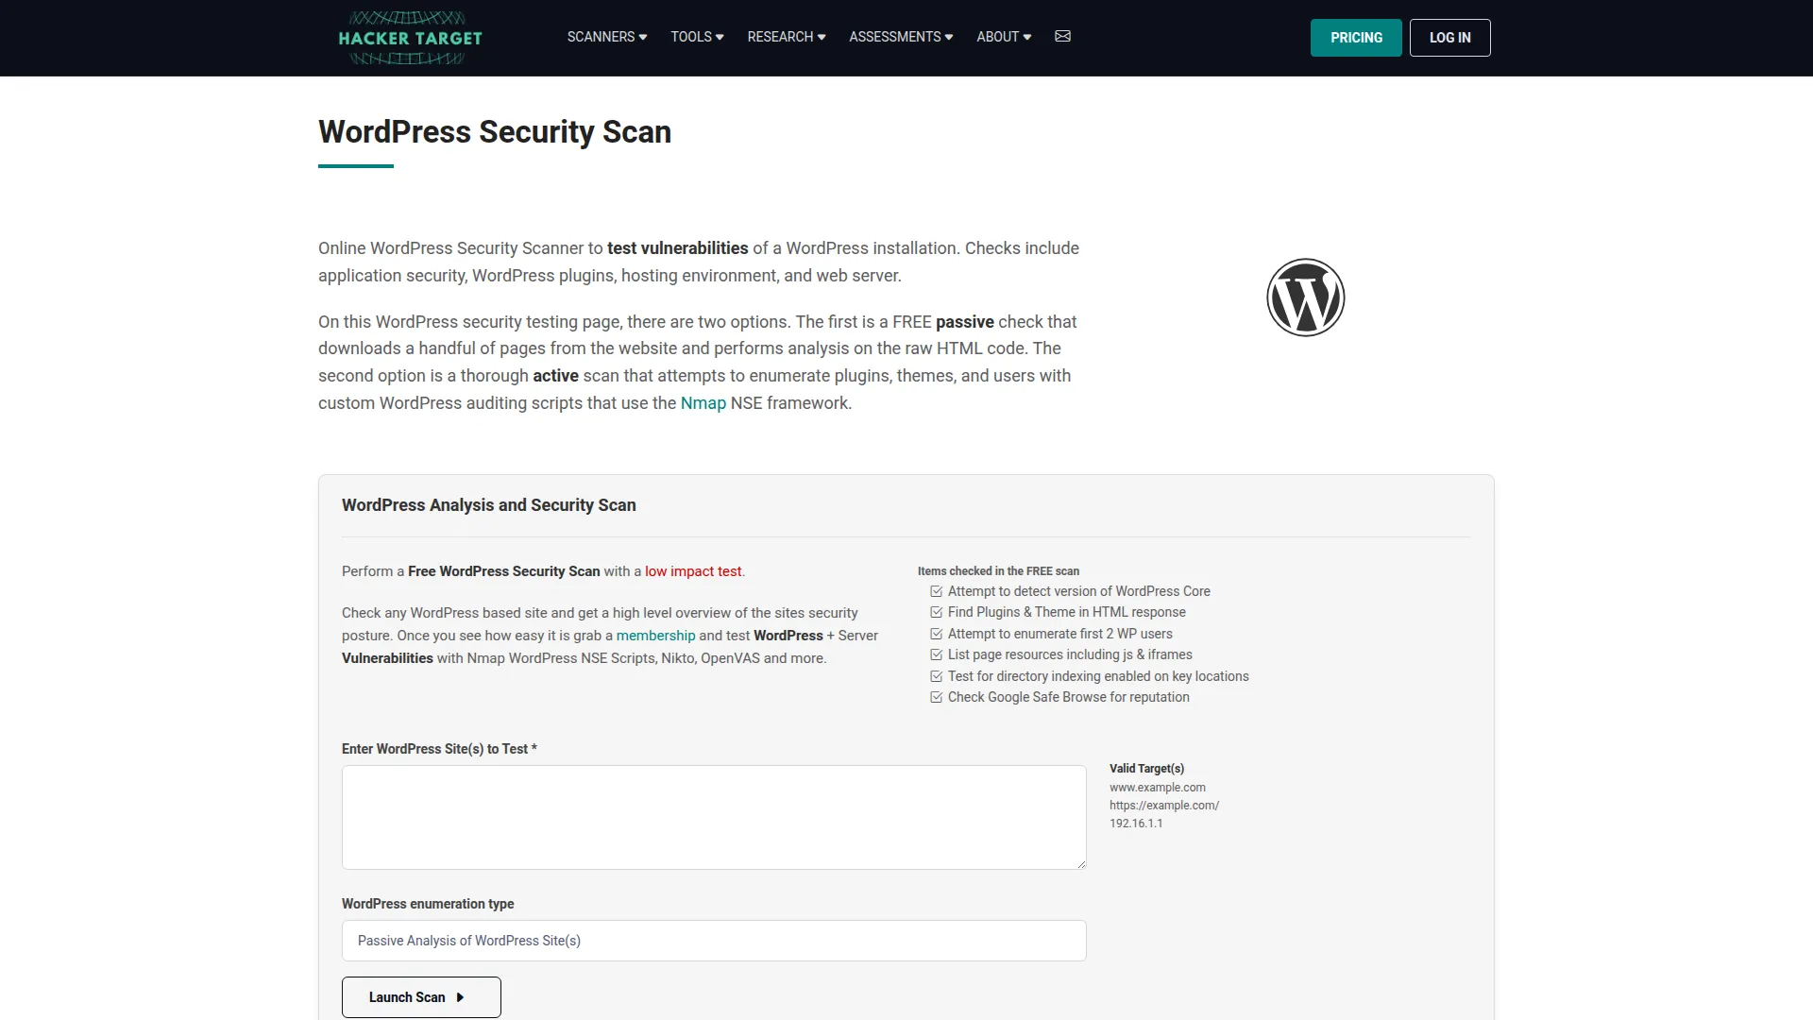Expand the About menu
Viewport: 1813px width, 1020px height.
tap(1003, 37)
